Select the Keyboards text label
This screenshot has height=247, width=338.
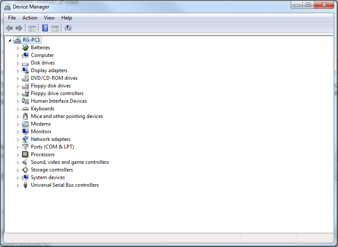(42, 109)
